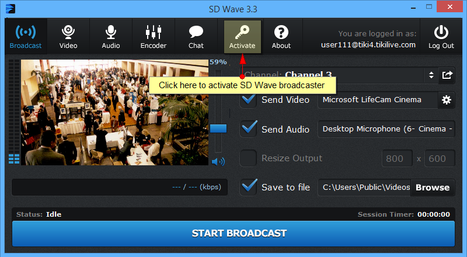Uncheck the Send Video checkbox

coord(249,99)
